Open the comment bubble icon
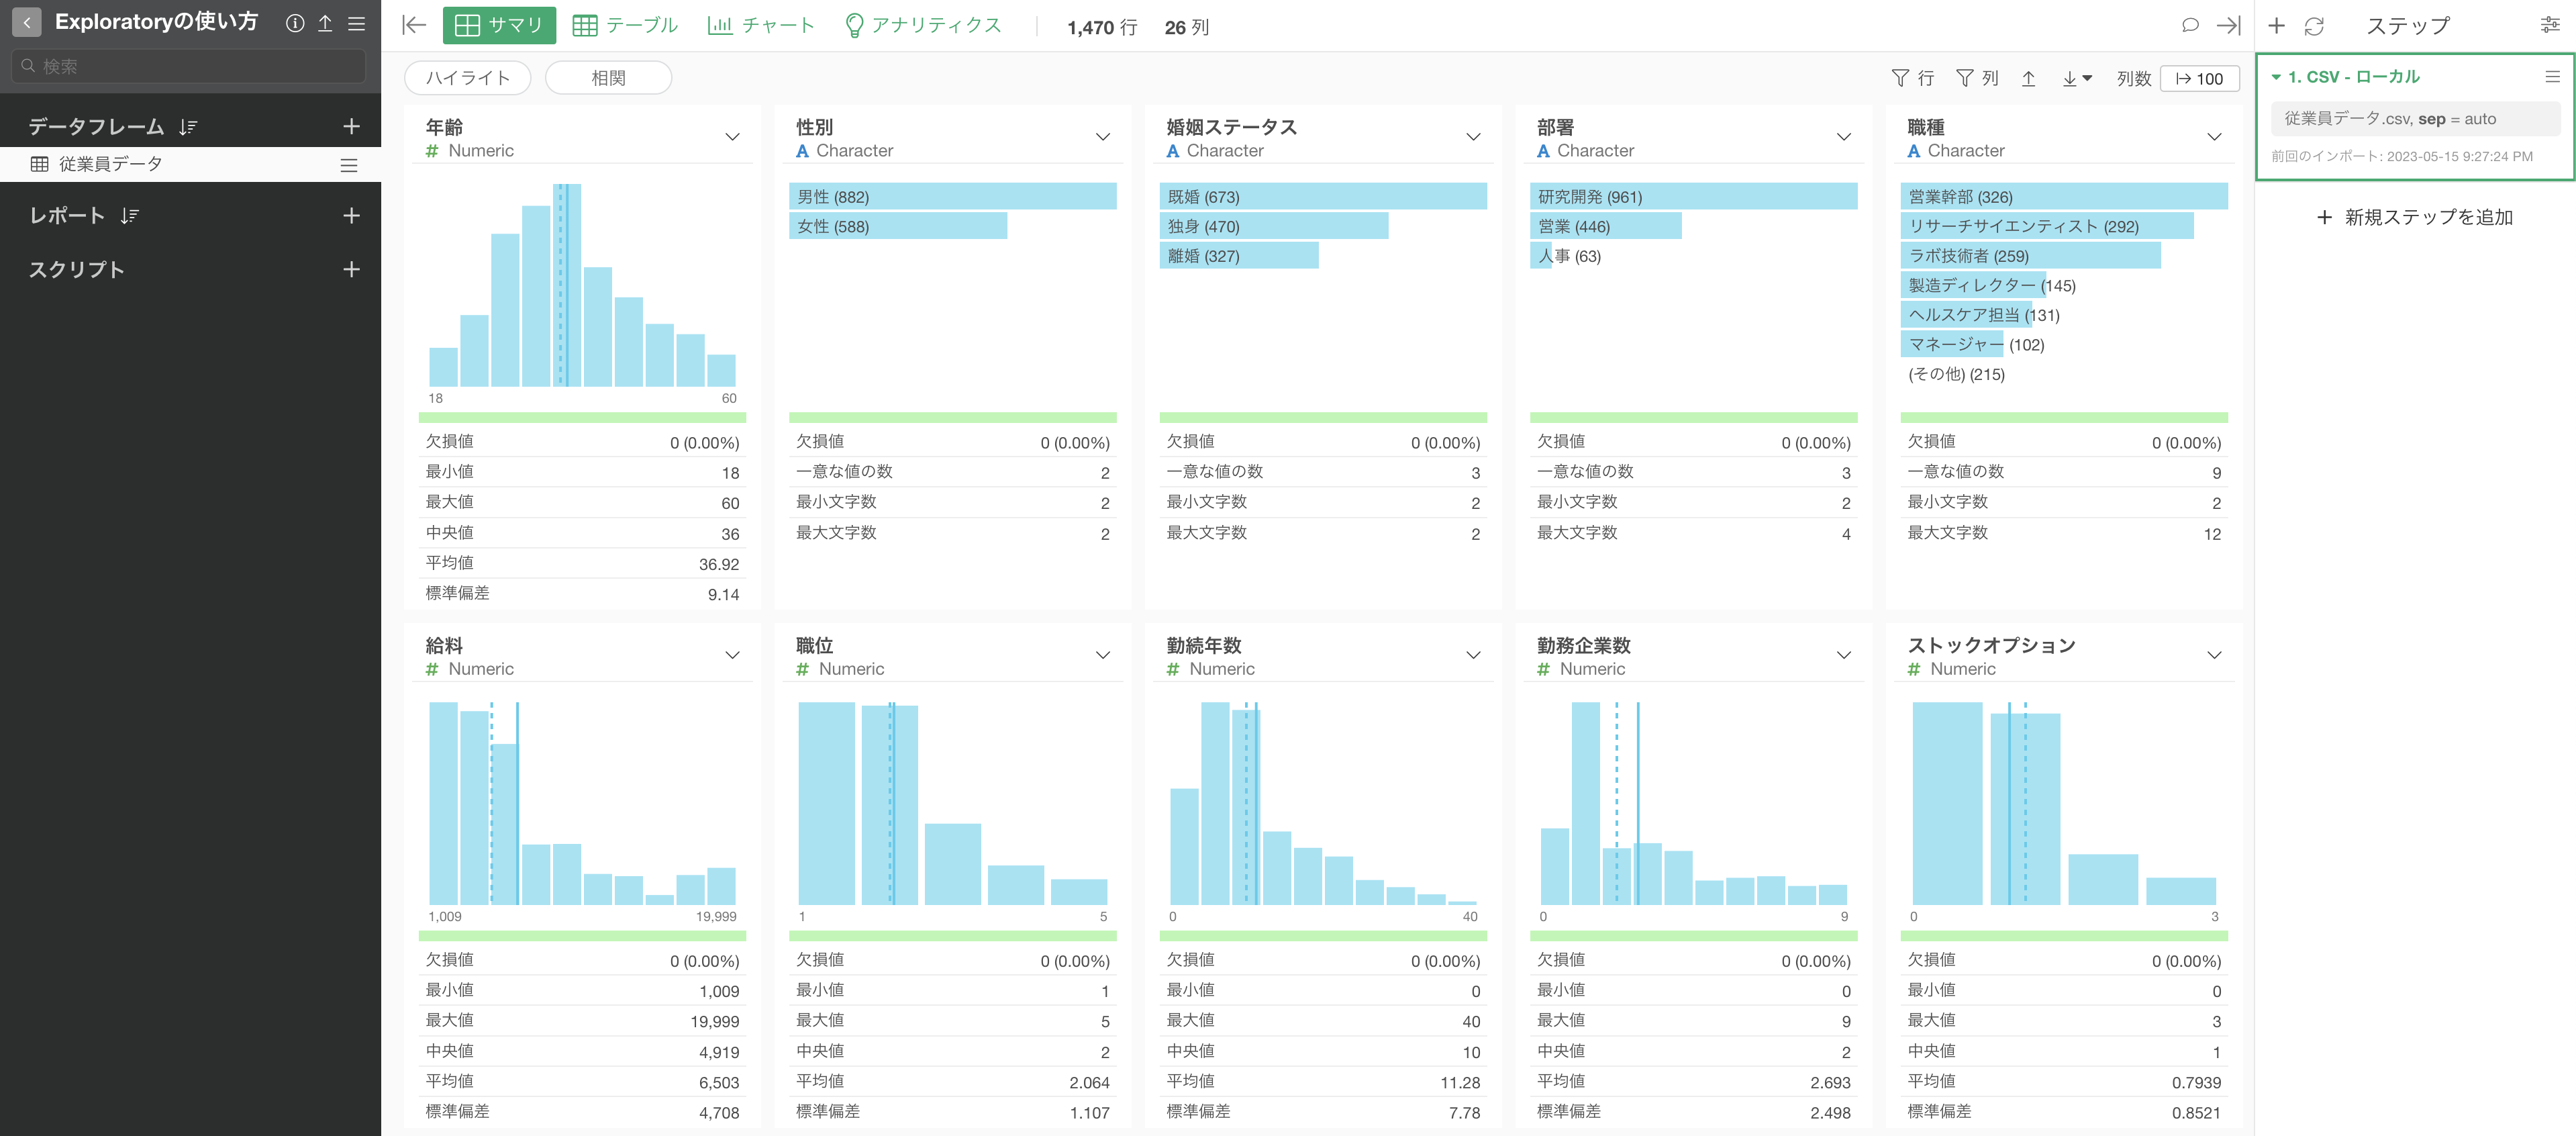Screen dimensions: 2576x1136 [x=2190, y=26]
